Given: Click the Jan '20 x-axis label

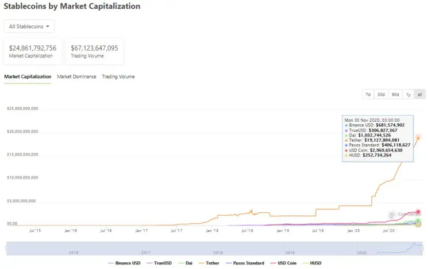Looking at the screenshot, I should [x=354, y=231].
